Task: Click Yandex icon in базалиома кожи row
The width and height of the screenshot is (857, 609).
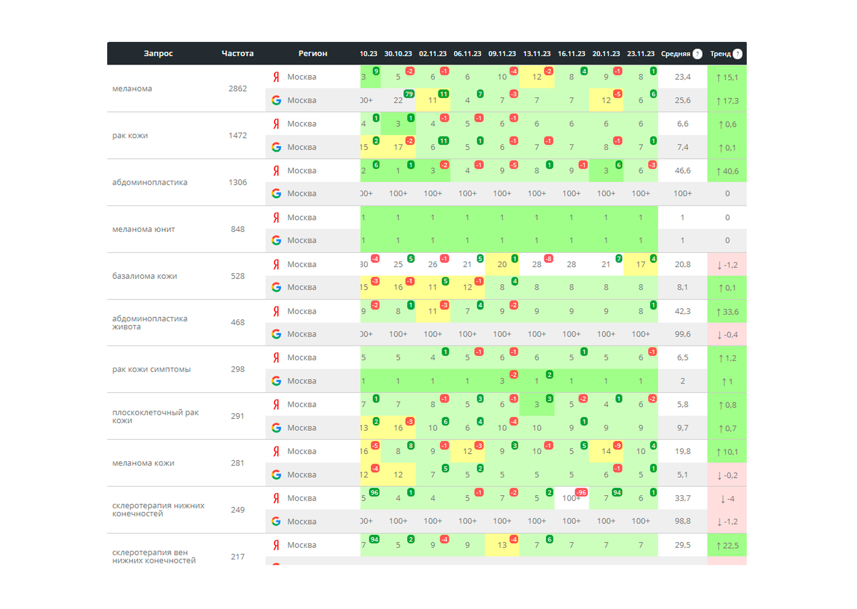Action: 276,264
